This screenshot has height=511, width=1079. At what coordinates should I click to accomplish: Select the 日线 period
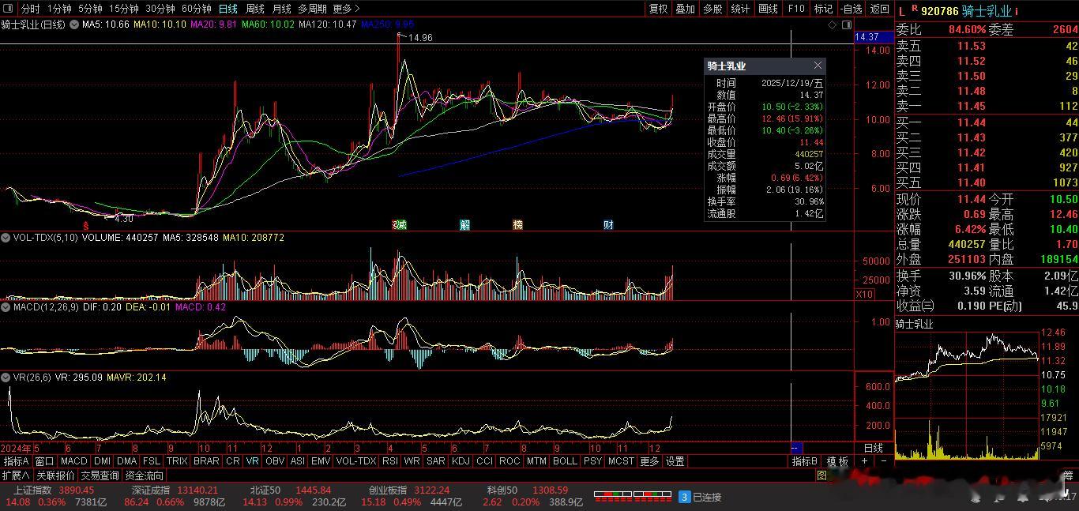[227, 9]
